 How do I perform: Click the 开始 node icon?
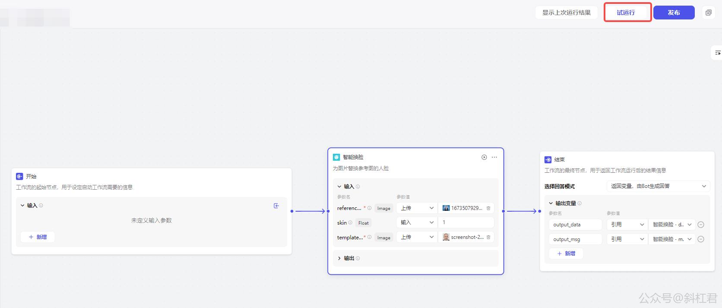tap(19, 176)
